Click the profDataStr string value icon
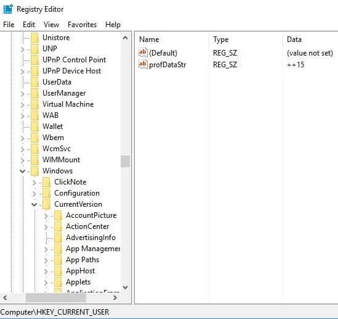 [142, 64]
